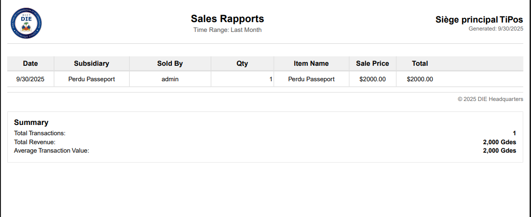Click the Sold By column header
This screenshot has height=217, width=531.
tap(170, 63)
